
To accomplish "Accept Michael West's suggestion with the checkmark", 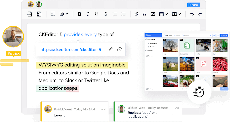I will 176,108.
